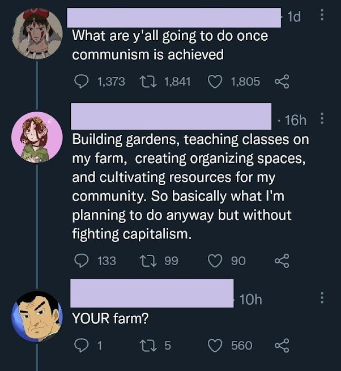
Task: Open the "YOUR farm?" reply text
Action: click(110, 318)
